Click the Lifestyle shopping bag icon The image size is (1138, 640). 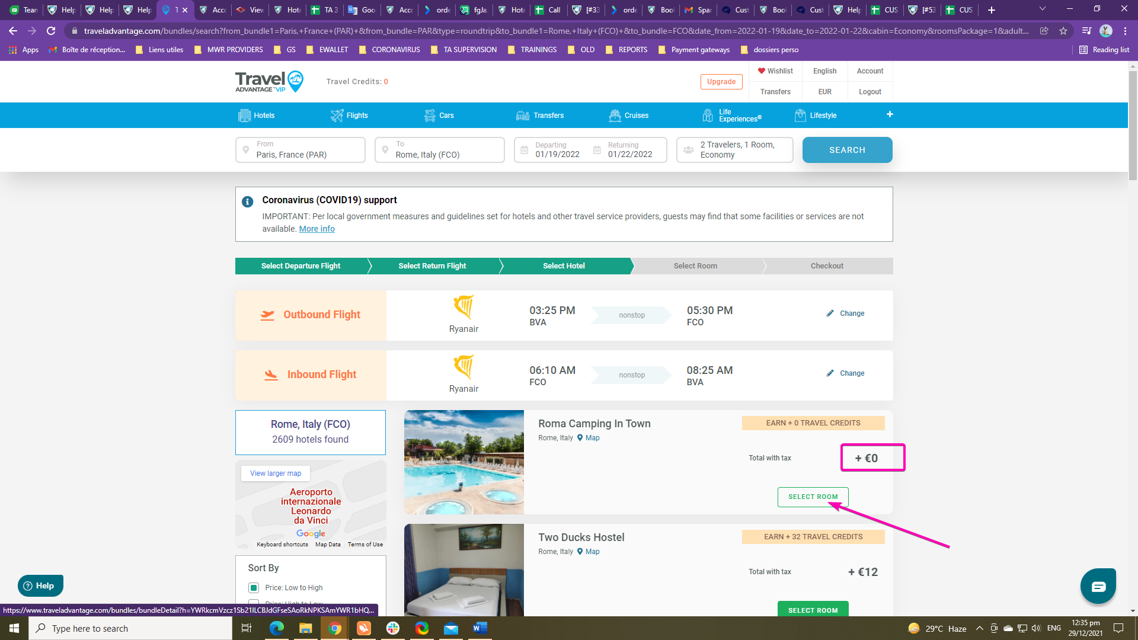click(x=800, y=116)
